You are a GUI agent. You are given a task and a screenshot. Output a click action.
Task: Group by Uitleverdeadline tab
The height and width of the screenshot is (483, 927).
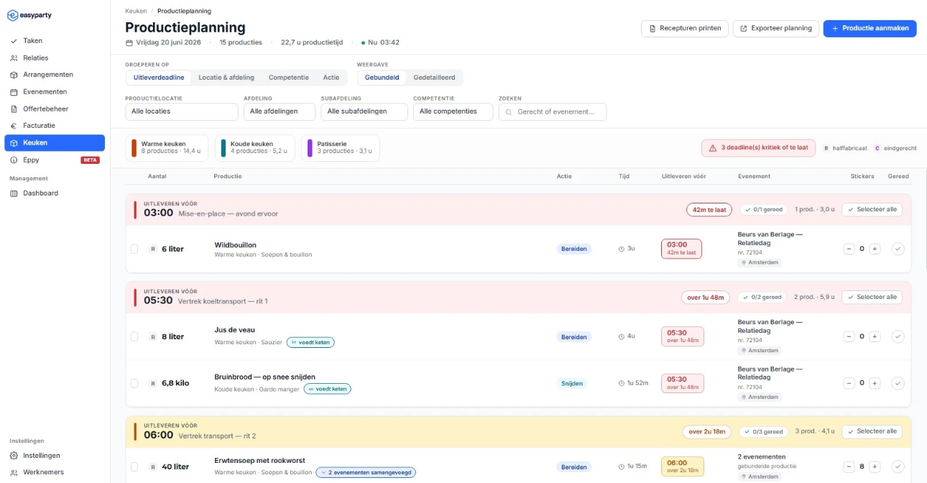[159, 78]
